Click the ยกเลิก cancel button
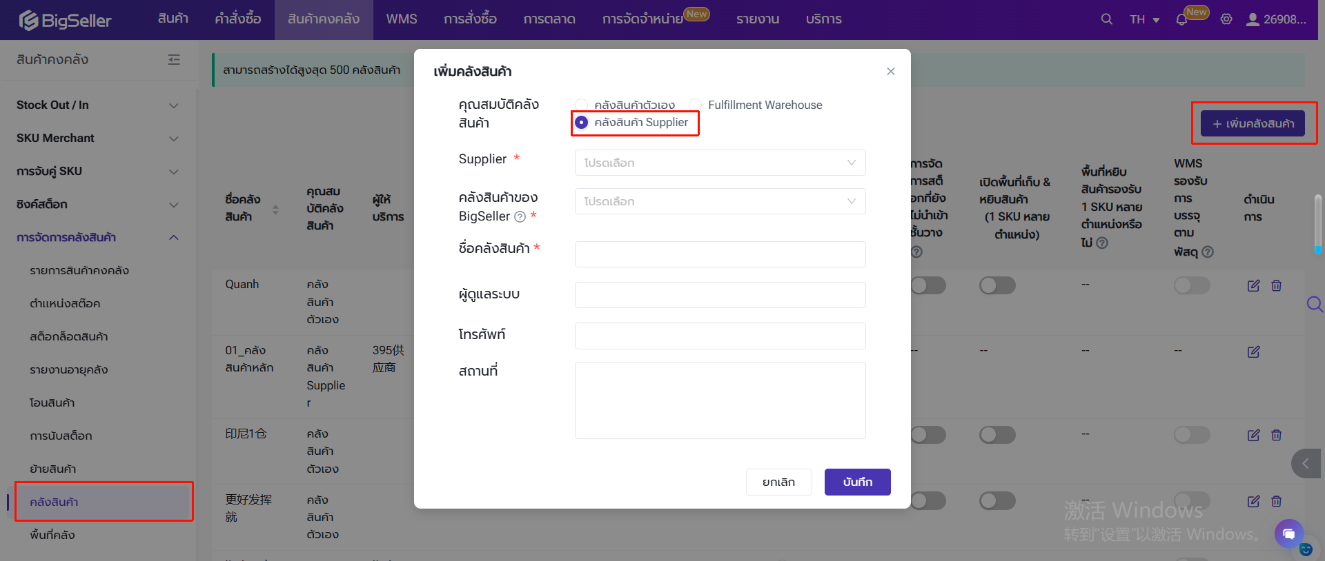Viewport: 1325px width, 561px height. (x=778, y=482)
